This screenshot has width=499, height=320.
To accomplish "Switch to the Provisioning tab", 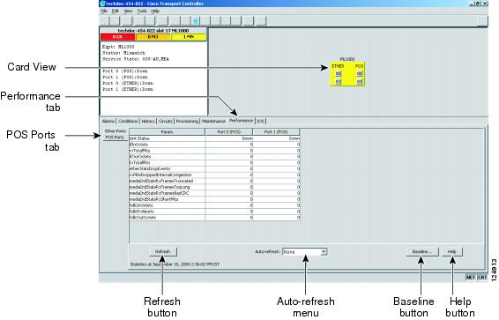I will (187, 122).
